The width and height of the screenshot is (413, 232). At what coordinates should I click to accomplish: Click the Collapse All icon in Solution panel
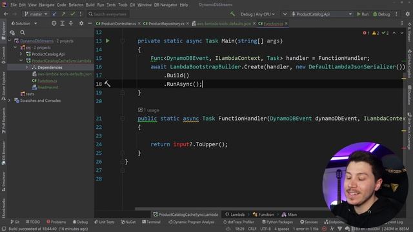point(71,23)
